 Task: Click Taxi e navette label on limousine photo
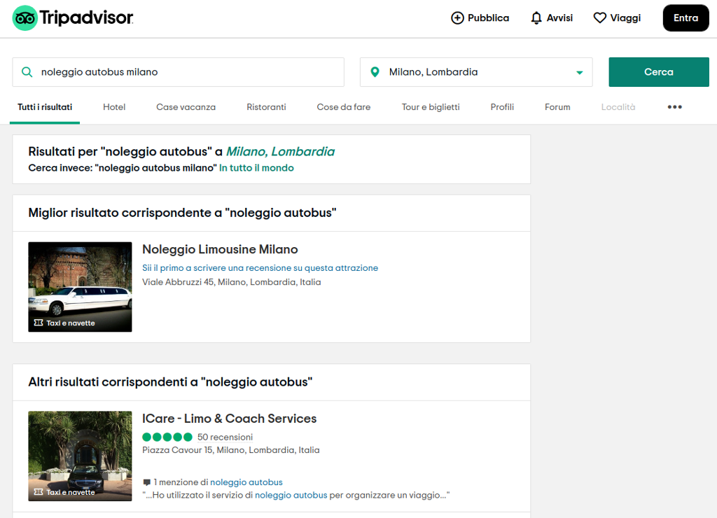point(71,323)
